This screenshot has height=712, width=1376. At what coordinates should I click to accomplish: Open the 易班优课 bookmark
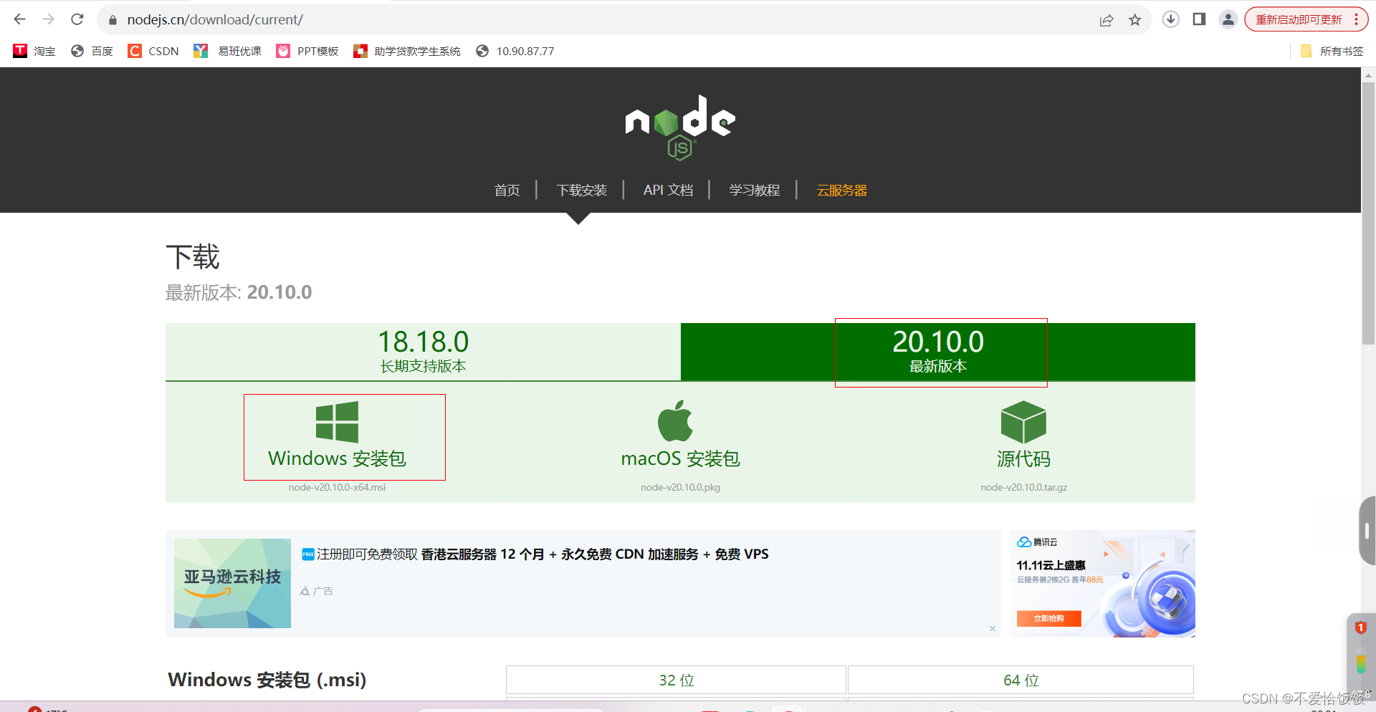[x=227, y=51]
